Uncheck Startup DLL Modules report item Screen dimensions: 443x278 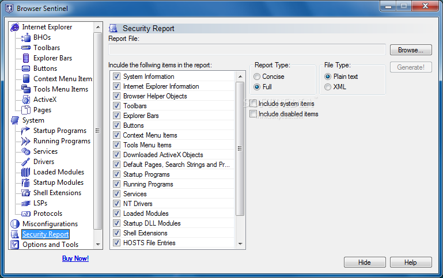tap(116, 223)
